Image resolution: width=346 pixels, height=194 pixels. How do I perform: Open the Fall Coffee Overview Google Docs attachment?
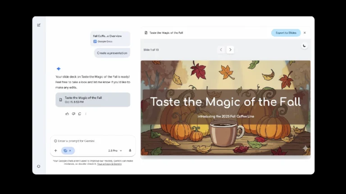[x=110, y=39]
